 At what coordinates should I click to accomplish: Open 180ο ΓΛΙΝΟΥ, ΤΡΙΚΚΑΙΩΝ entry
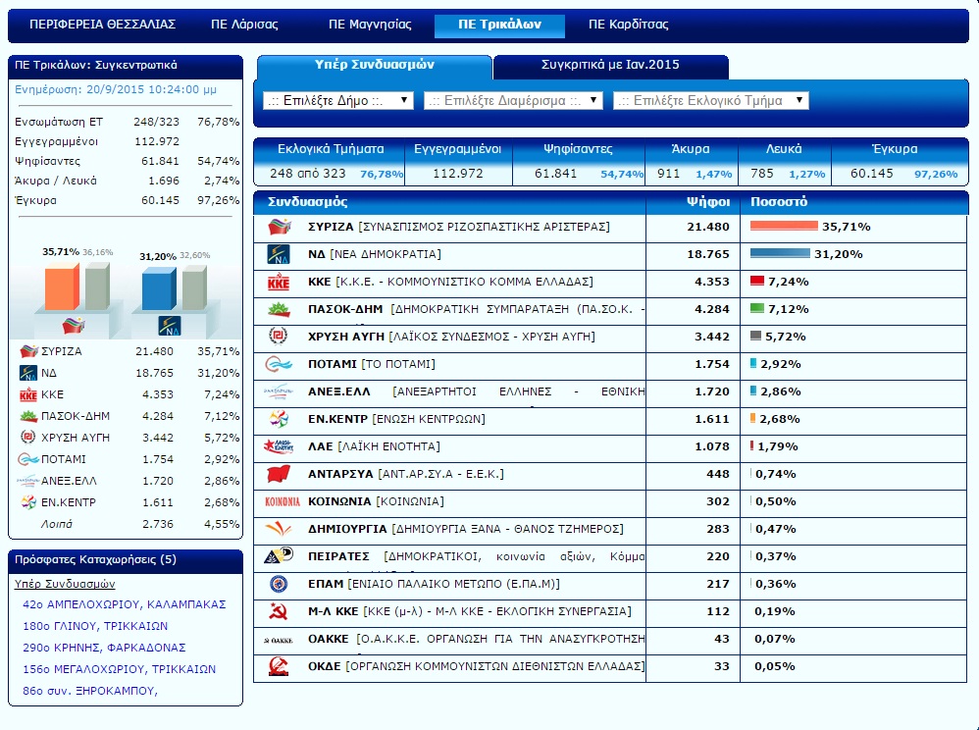click(x=95, y=626)
